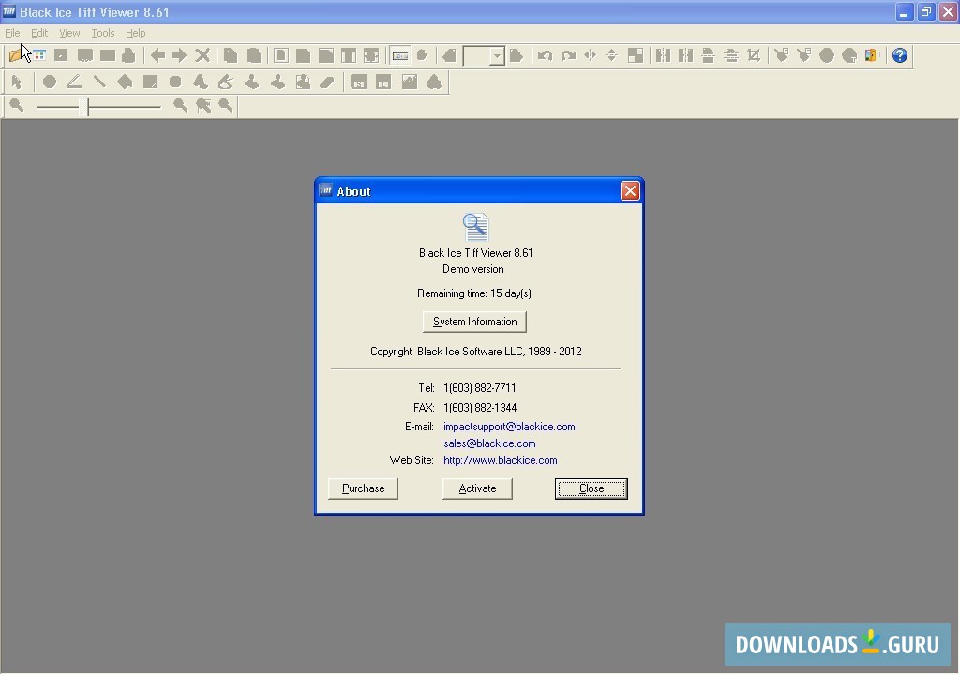Click the zoom out magnifier left of slider
This screenshot has height=675, width=960.
click(17, 107)
